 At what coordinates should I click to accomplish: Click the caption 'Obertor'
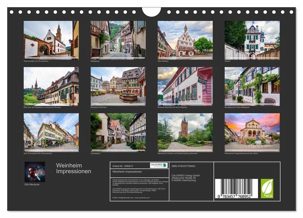coord(228,61)
